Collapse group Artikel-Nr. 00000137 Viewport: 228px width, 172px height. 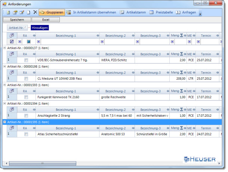4,48
